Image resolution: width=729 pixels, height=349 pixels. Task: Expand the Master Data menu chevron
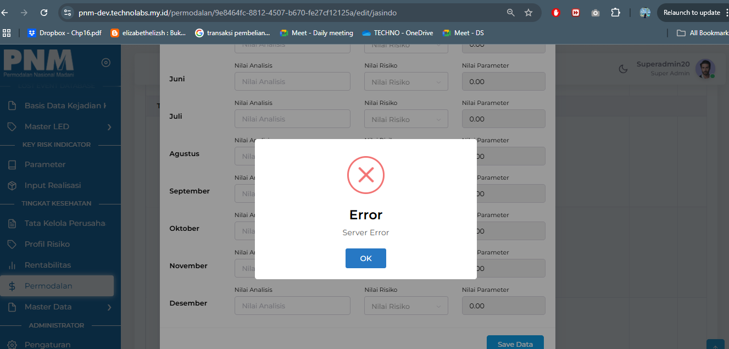pos(109,307)
